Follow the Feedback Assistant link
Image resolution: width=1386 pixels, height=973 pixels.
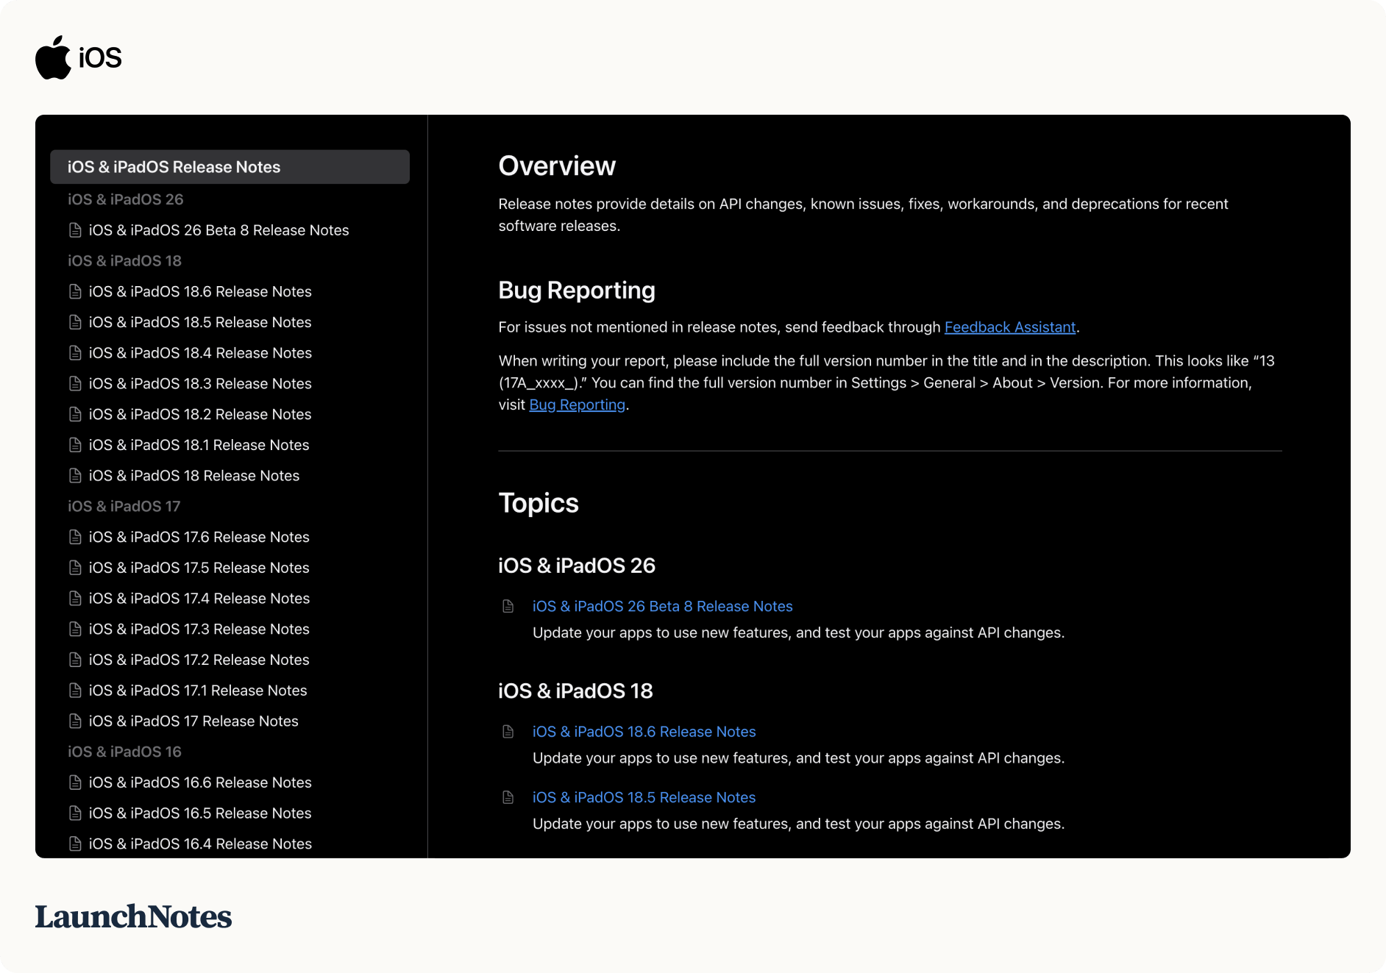(x=1010, y=327)
